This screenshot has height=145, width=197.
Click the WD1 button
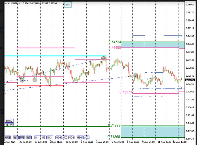click(59, 137)
